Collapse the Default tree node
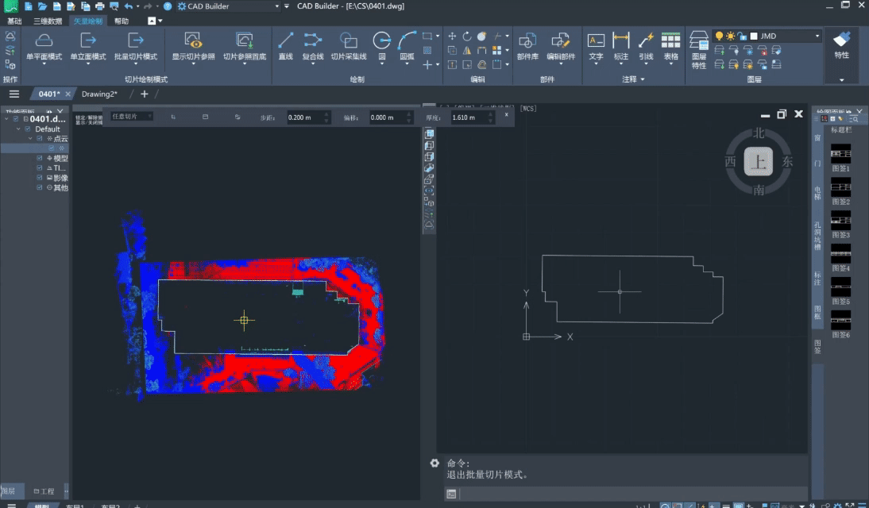This screenshot has width=869, height=508. coord(18,129)
